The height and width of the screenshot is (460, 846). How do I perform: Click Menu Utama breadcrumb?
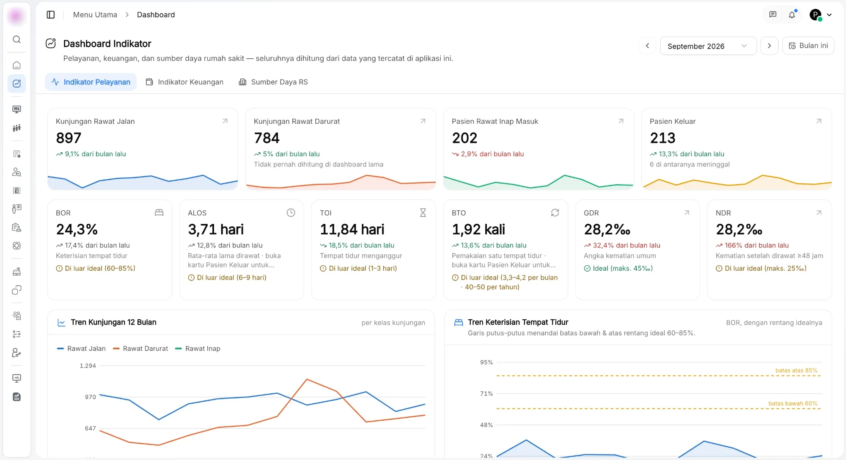click(95, 15)
